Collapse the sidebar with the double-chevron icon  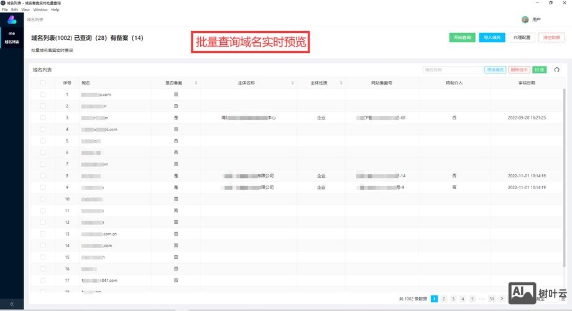(x=12, y=304)
